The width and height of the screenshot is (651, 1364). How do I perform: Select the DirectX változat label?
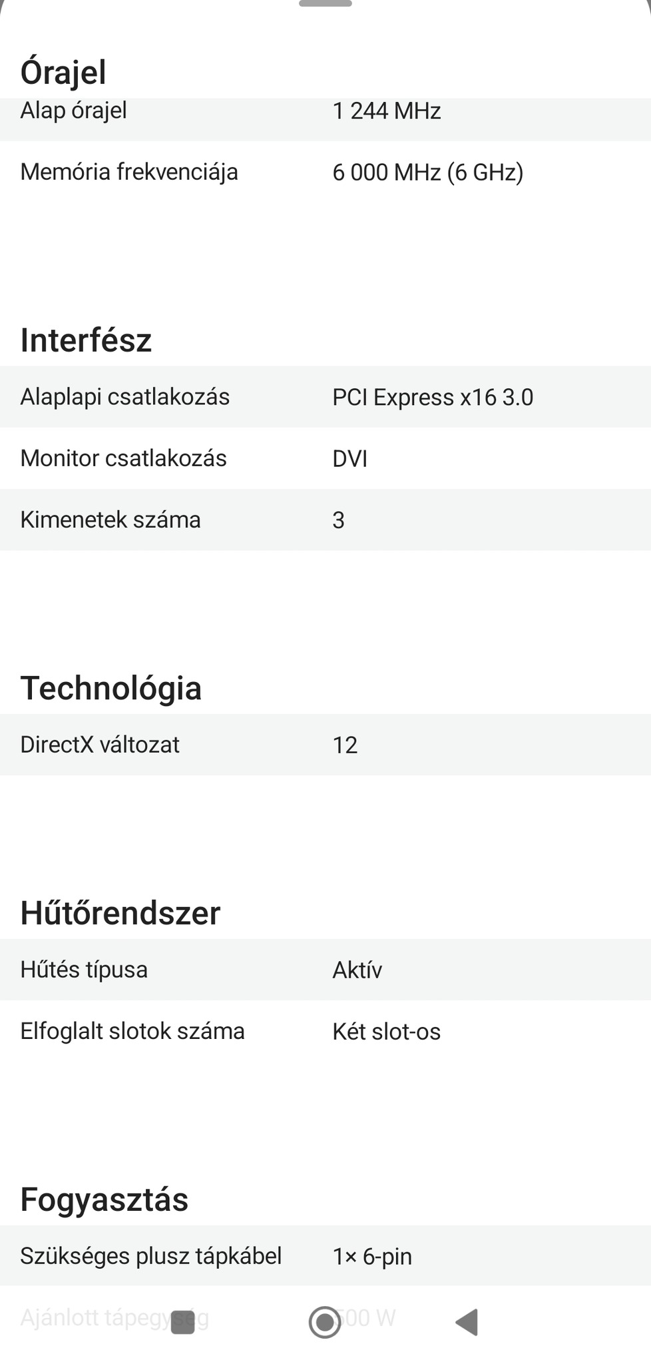click(x=100, y=745)
